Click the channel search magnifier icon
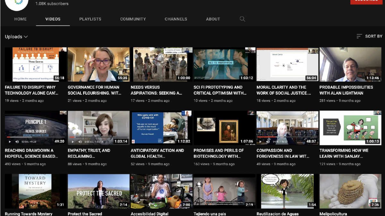 click(x=242, y=19)
